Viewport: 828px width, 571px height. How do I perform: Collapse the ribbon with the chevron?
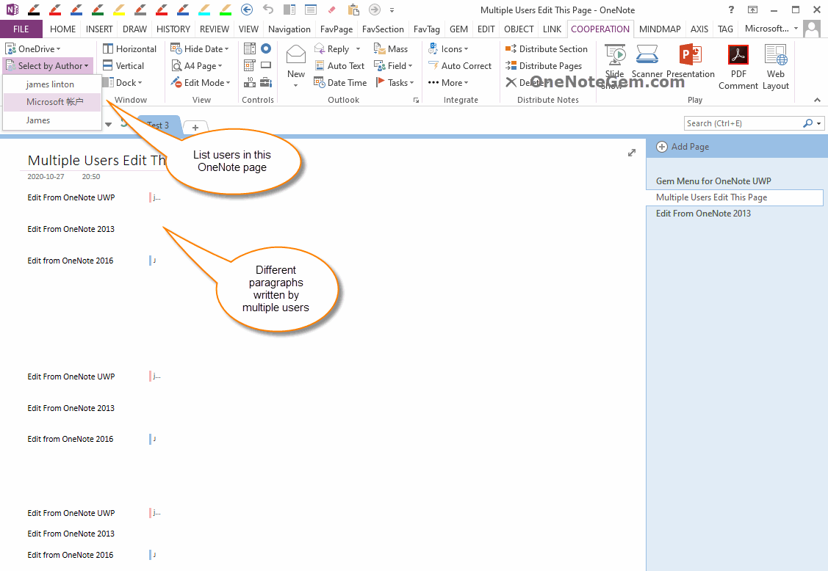pyautogui.click(x=817, y=100)
